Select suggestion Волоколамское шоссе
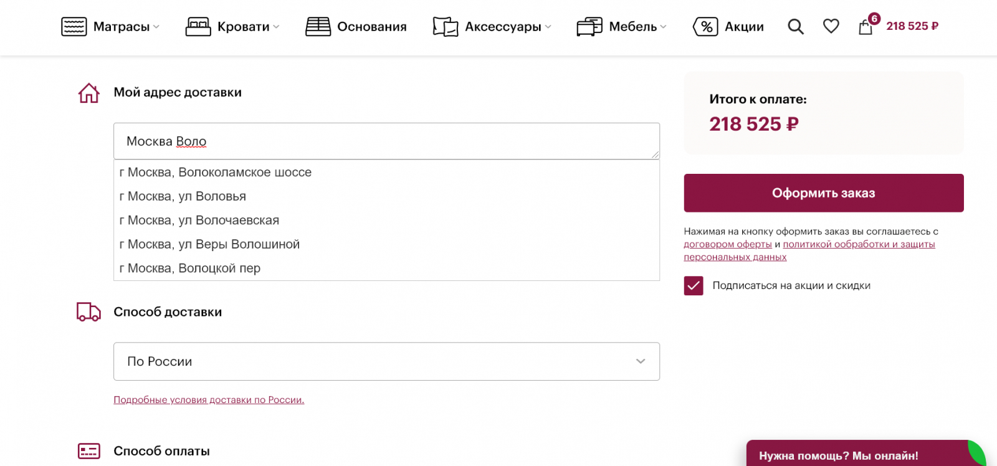 point(216,173)
